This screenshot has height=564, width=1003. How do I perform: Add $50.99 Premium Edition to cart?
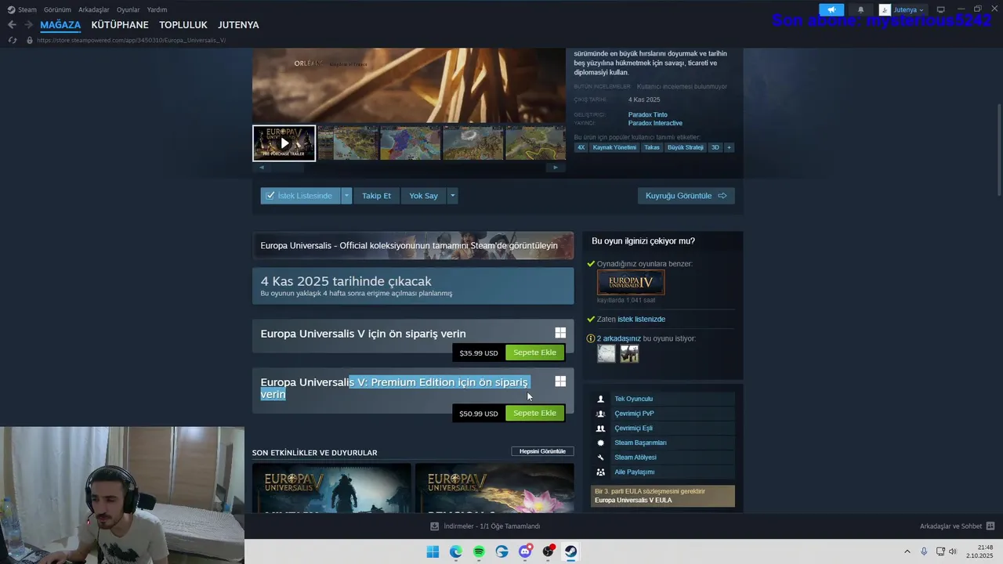534,413
